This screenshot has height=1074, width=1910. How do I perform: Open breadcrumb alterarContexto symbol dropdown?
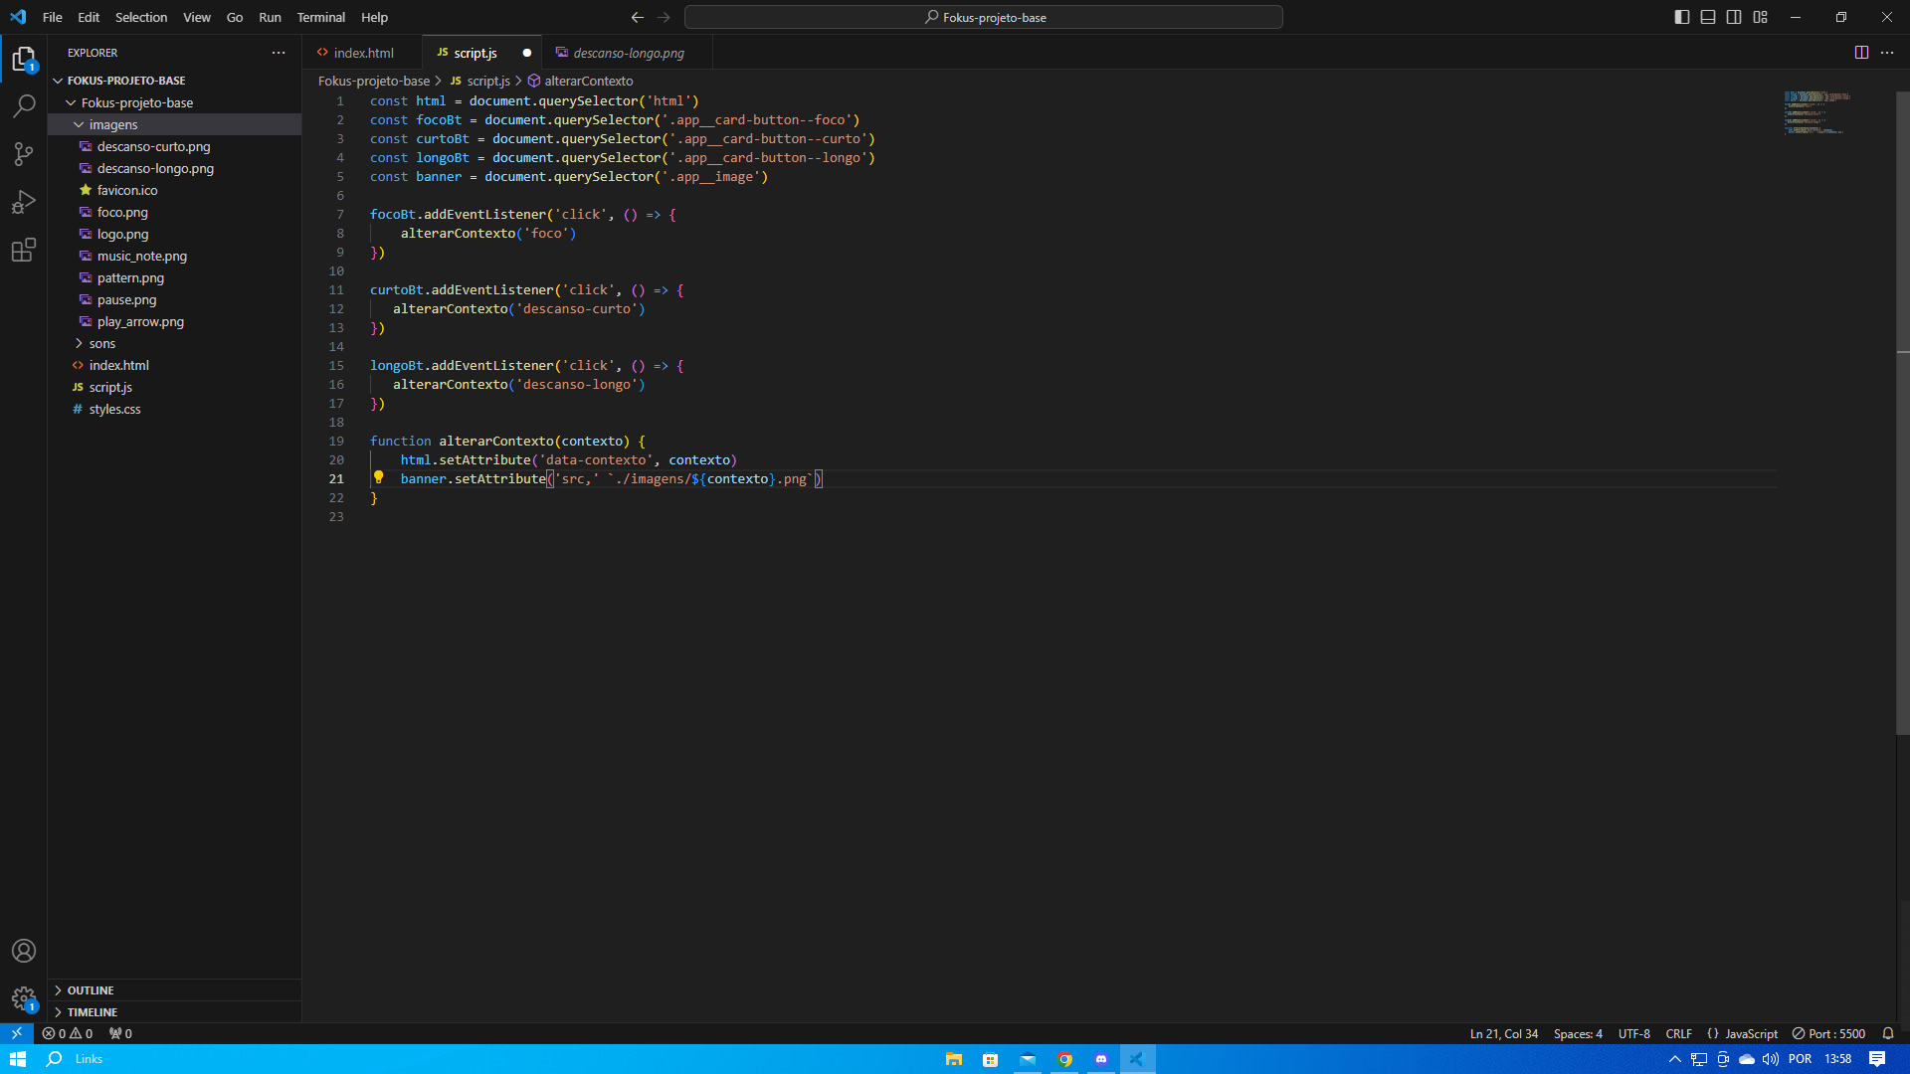(580, 81)
